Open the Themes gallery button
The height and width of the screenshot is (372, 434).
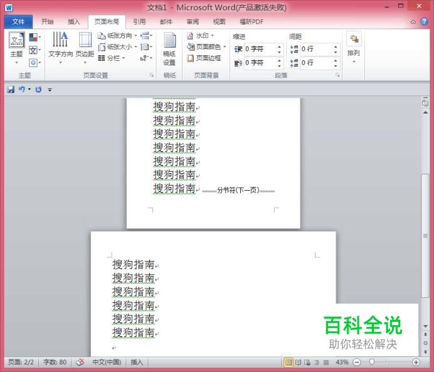(x=16, y=48)
